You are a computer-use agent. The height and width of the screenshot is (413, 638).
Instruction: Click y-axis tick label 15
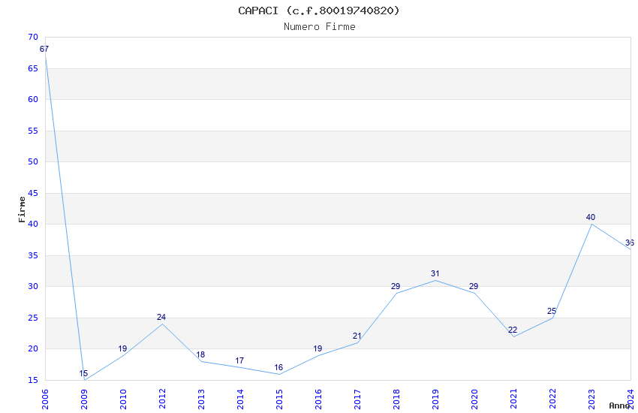tap(33, 380)
